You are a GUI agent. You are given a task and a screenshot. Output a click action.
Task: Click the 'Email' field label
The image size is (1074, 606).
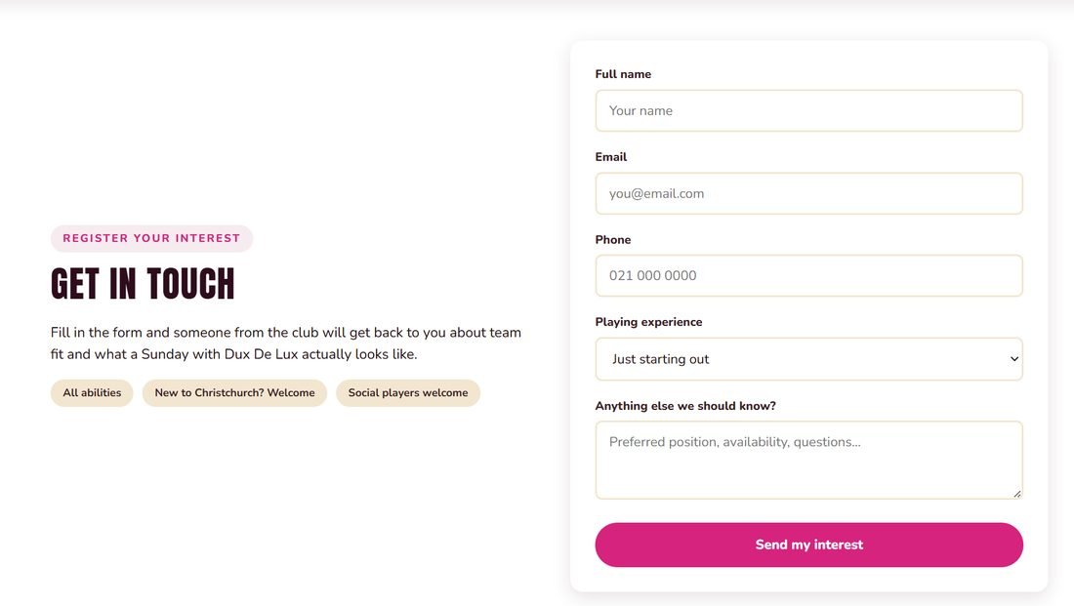click(x=610, y=157)
